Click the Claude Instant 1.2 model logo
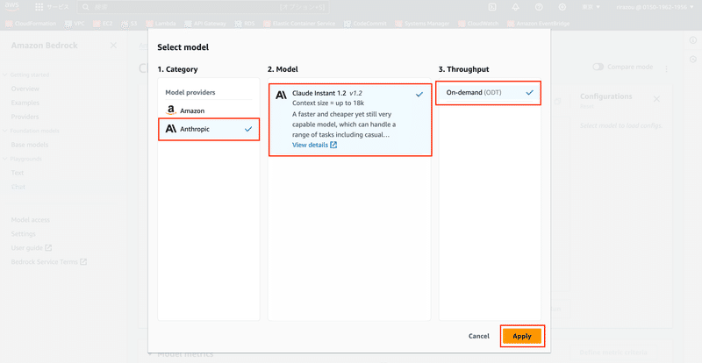The width and height of the screenshot is (702, 363). (x=281, y=94)
